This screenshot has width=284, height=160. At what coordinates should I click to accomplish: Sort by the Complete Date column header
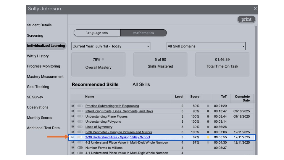[x=242, y=98]
